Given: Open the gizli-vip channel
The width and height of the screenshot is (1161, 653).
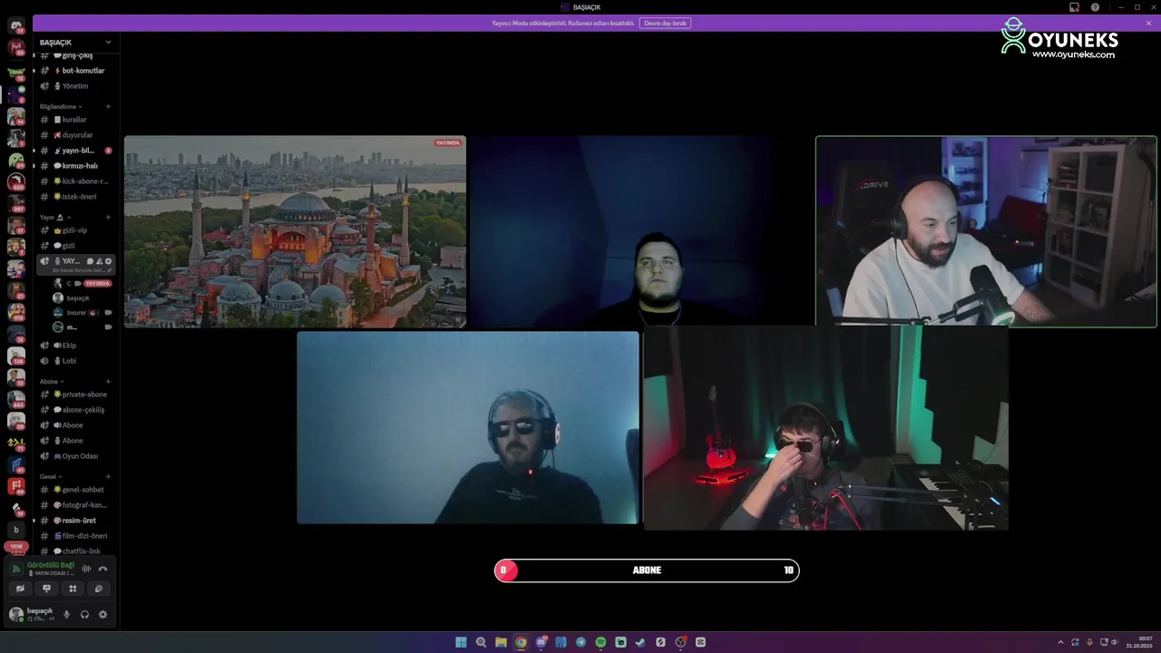Looking at the screenshot, I should tap(74, 230).
